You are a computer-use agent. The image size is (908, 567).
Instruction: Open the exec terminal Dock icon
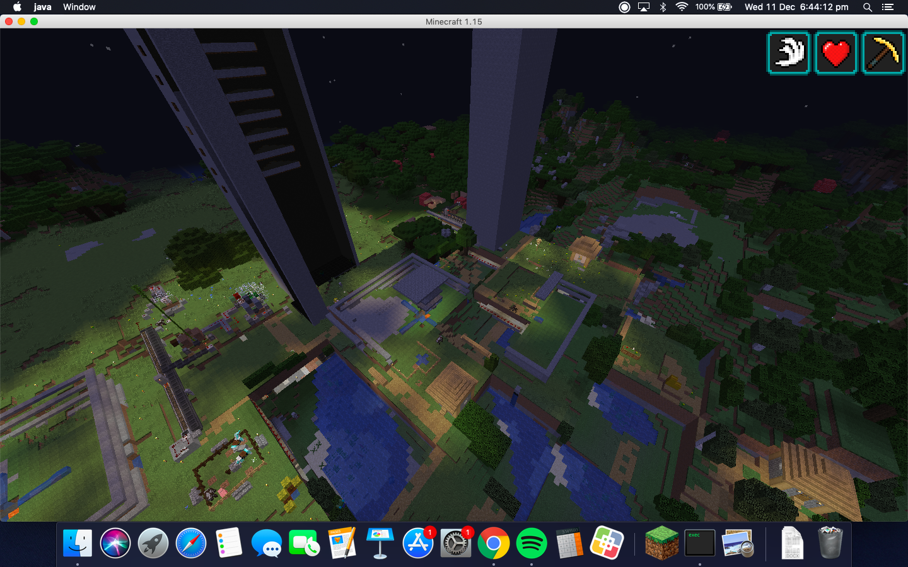700,543
